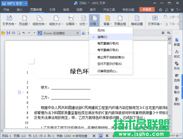
Task: Save the document with the floppy icon
Action: [x=8, y=33]
